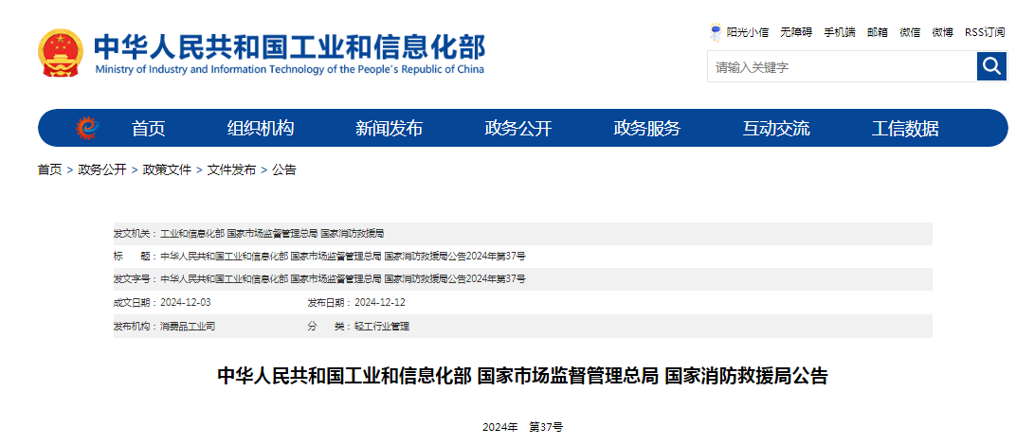The height and width of the screenshot is (445, 1034).
Task: Go to 新闻发布 section
Action: (x=389, y=129)
